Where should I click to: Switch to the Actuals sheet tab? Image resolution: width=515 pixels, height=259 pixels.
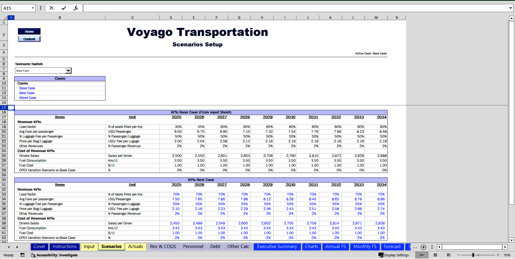[x=135, y=247]
